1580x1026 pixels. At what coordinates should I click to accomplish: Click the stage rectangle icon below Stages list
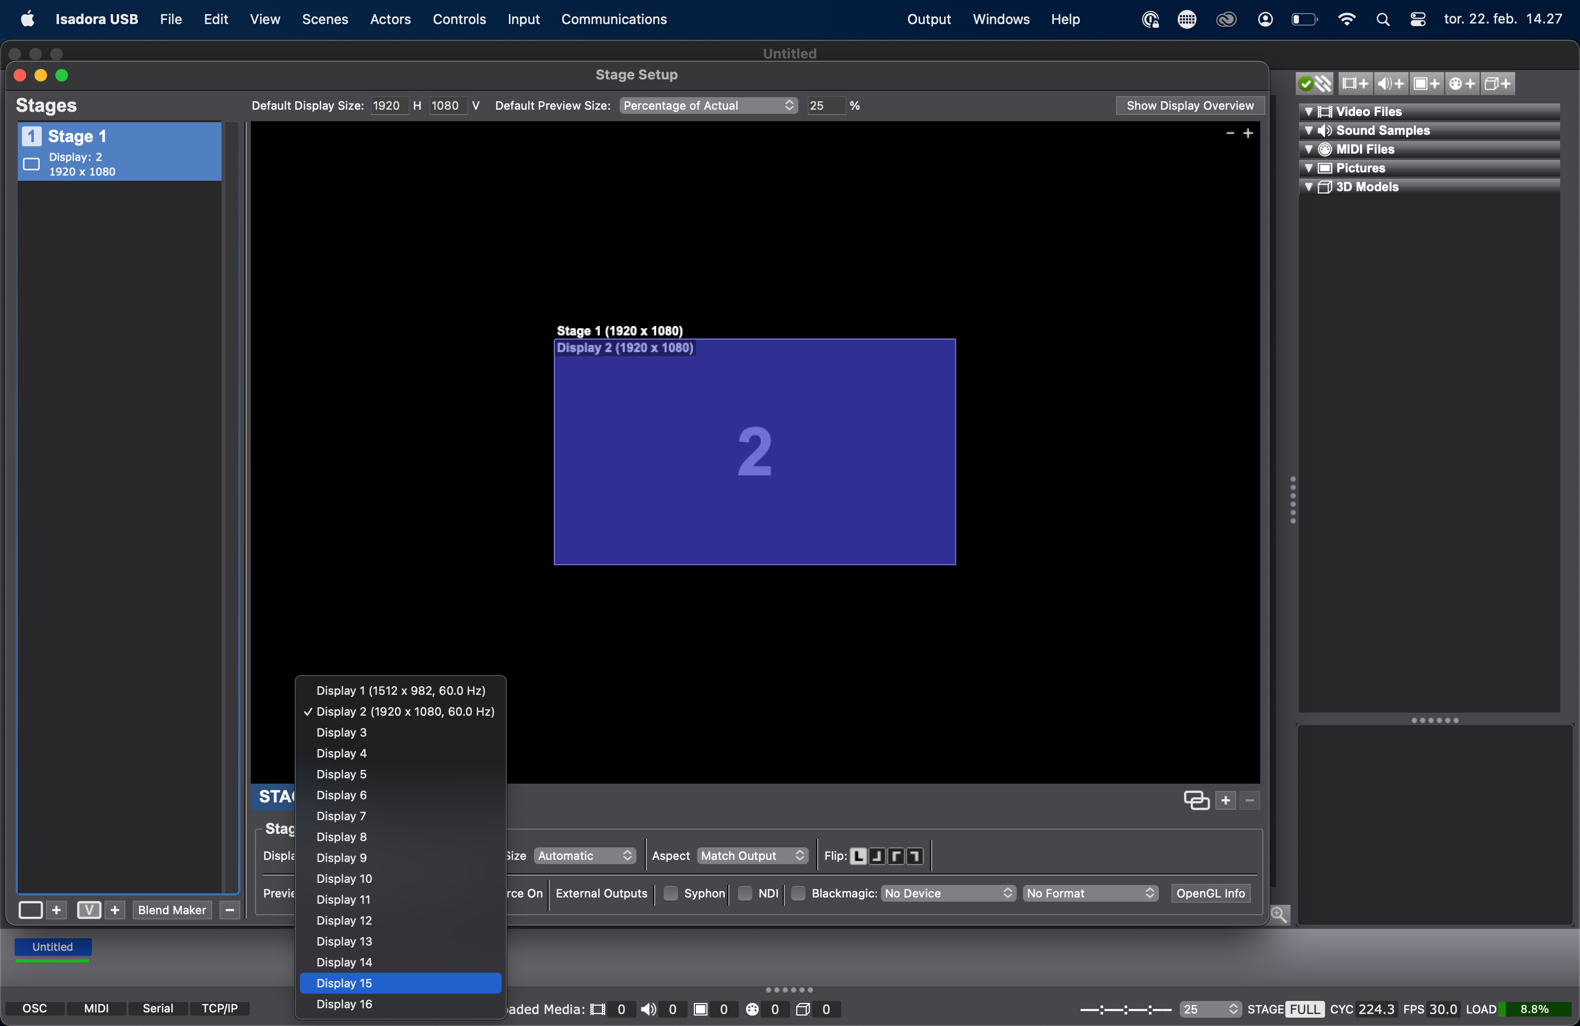[x=30, y=910]
